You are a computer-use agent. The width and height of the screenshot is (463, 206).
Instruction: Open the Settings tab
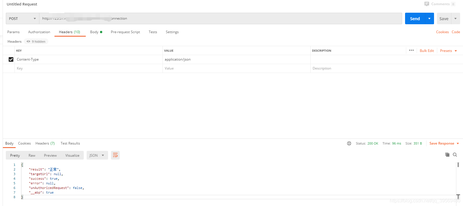pyautogui.click(x=172, y=32)
